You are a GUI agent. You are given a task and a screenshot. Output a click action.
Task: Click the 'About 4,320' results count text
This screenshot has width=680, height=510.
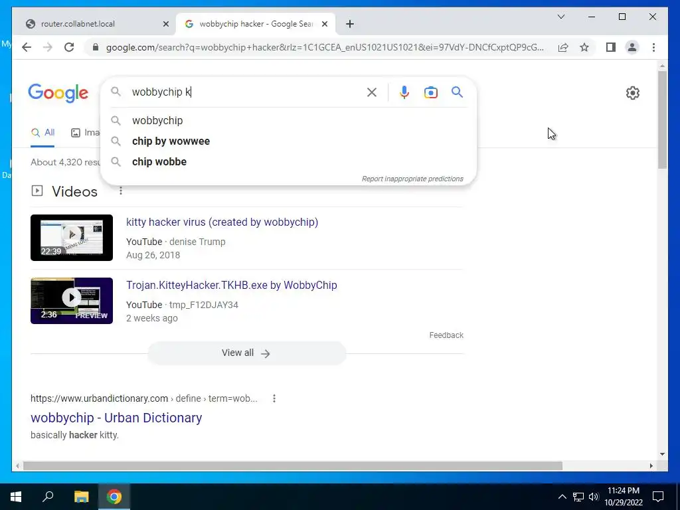click(65, 162)
